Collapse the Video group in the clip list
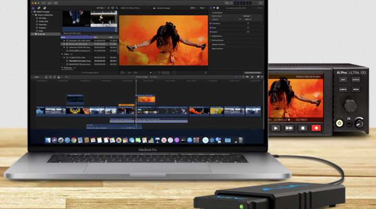The width and height of the screenshot is (376, 209). pos(62,54)
